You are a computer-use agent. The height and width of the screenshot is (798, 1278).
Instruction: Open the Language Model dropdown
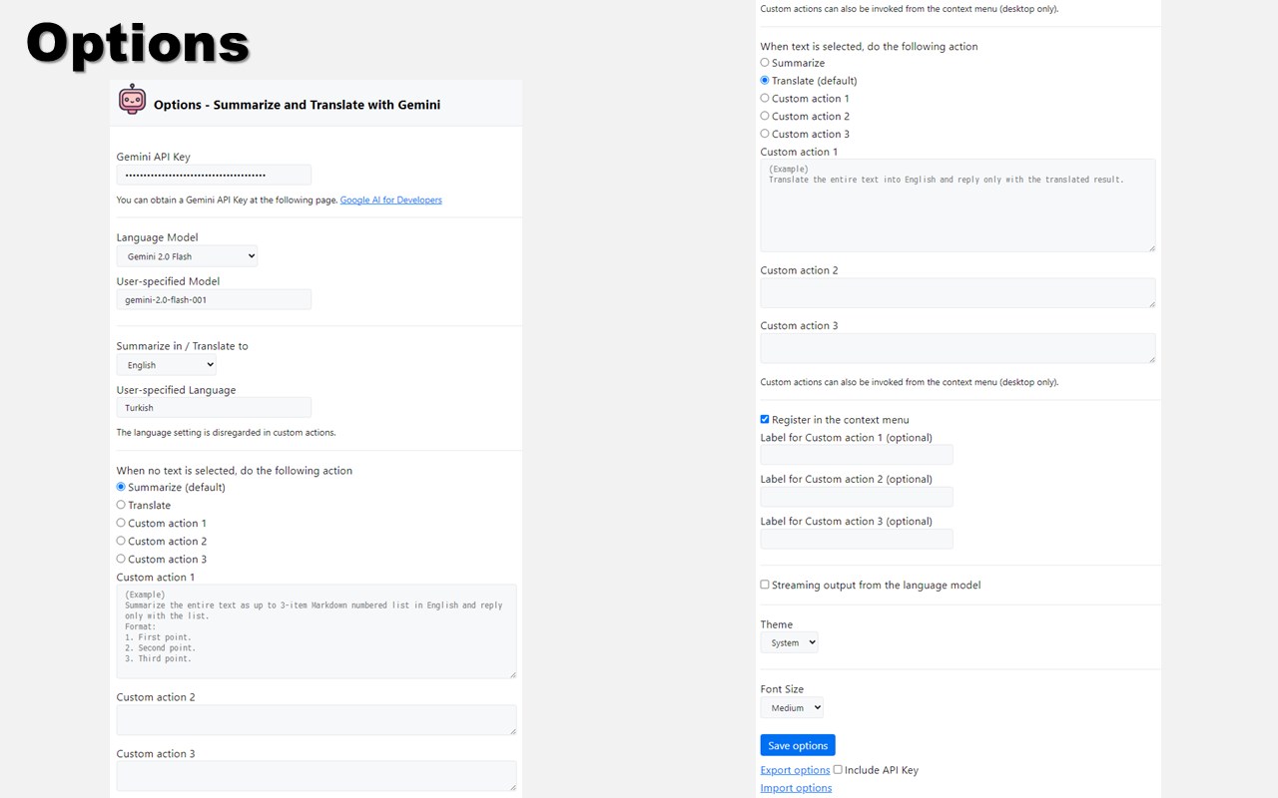[187, 256]
